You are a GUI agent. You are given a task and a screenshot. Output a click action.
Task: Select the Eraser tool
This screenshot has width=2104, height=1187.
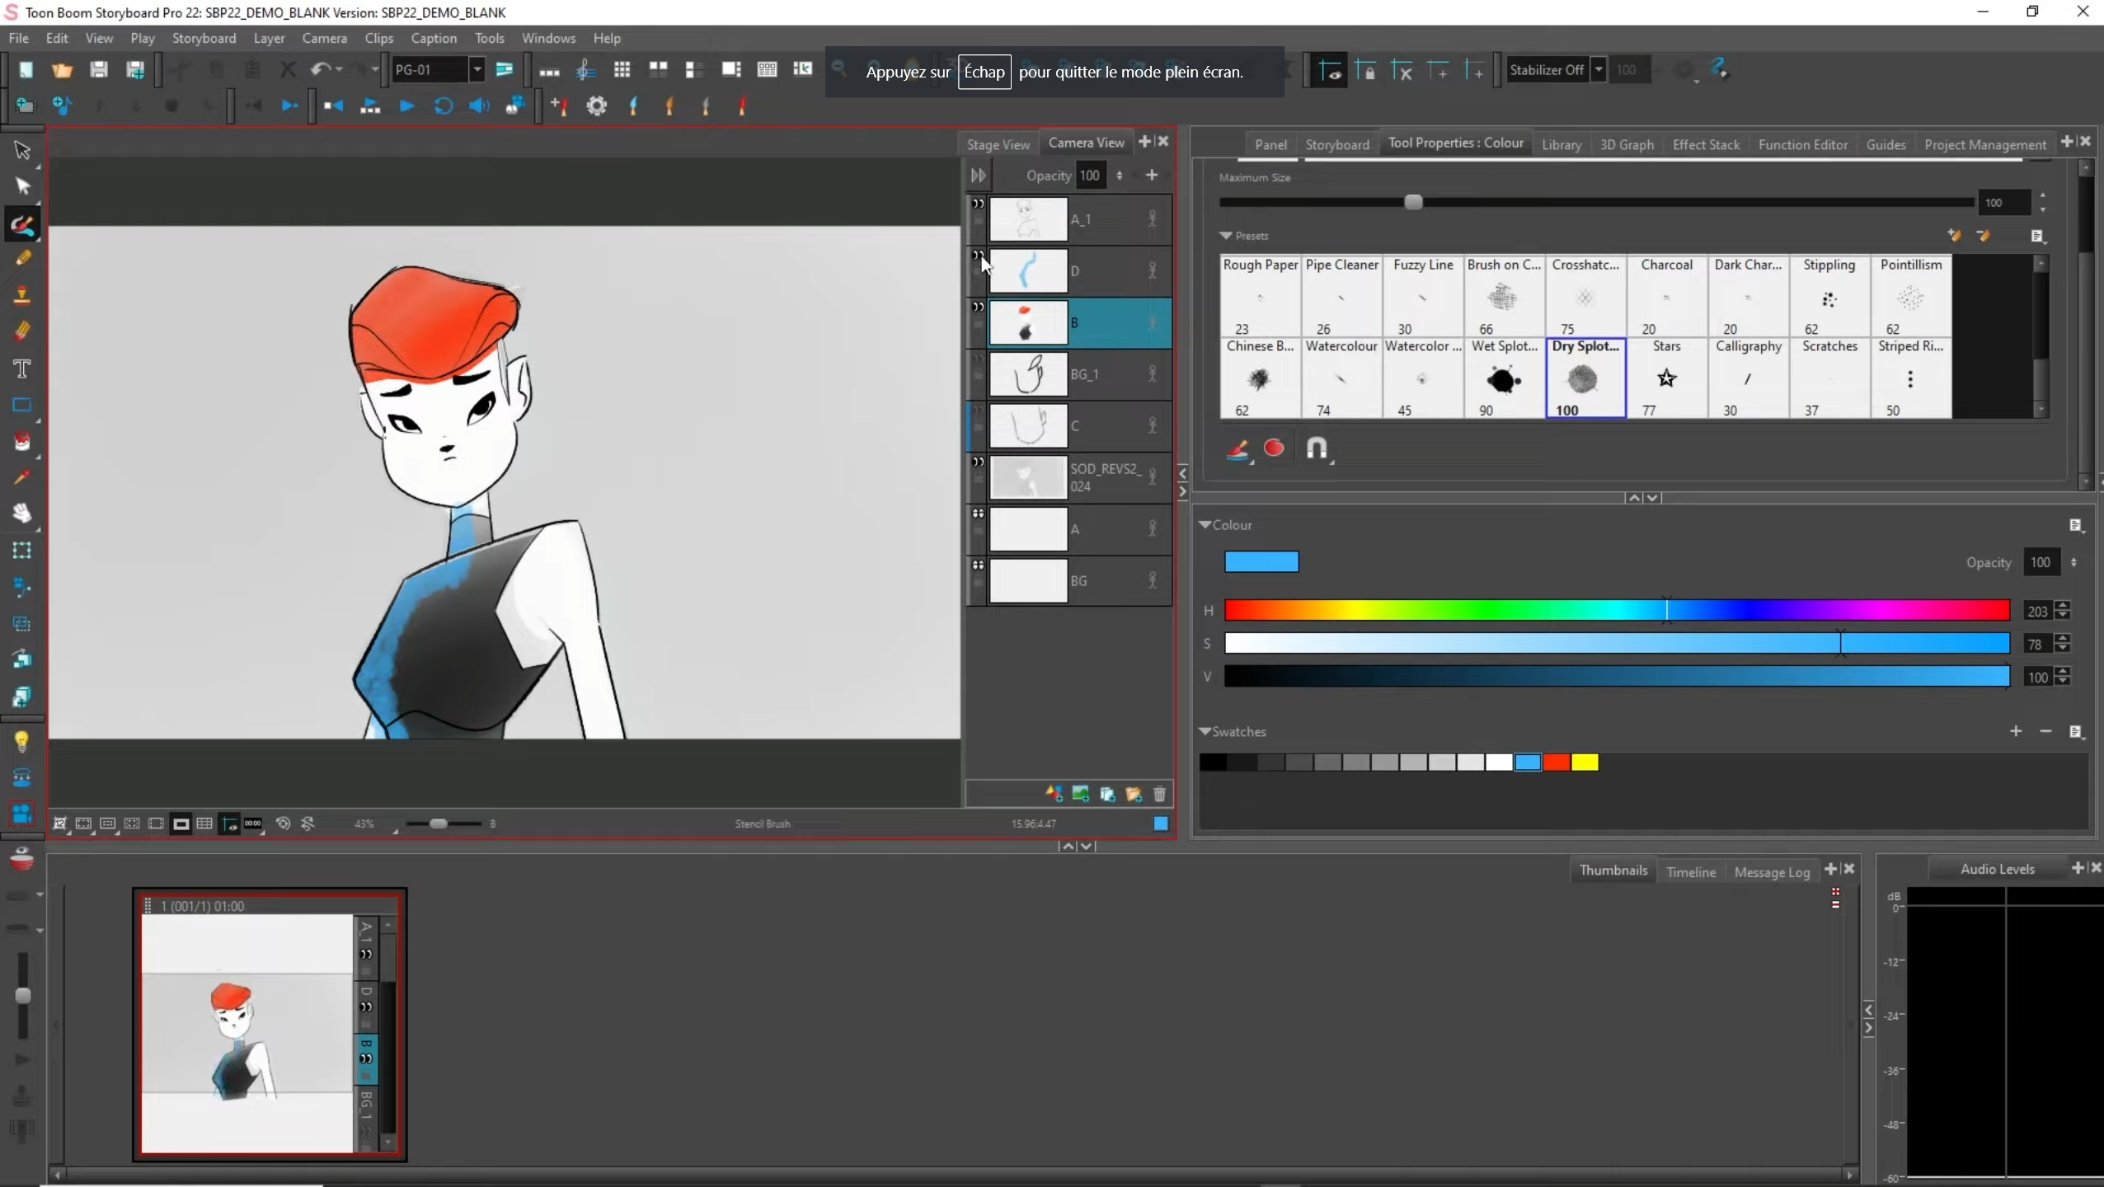tap(22, 331)
